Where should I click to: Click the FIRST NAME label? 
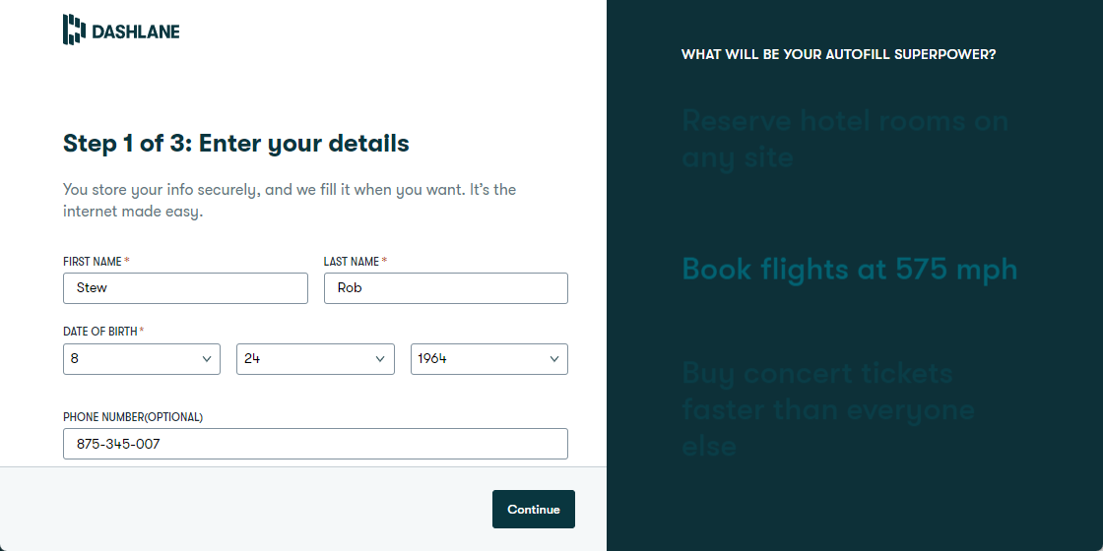pyautogui.click(x=93, y=262)
